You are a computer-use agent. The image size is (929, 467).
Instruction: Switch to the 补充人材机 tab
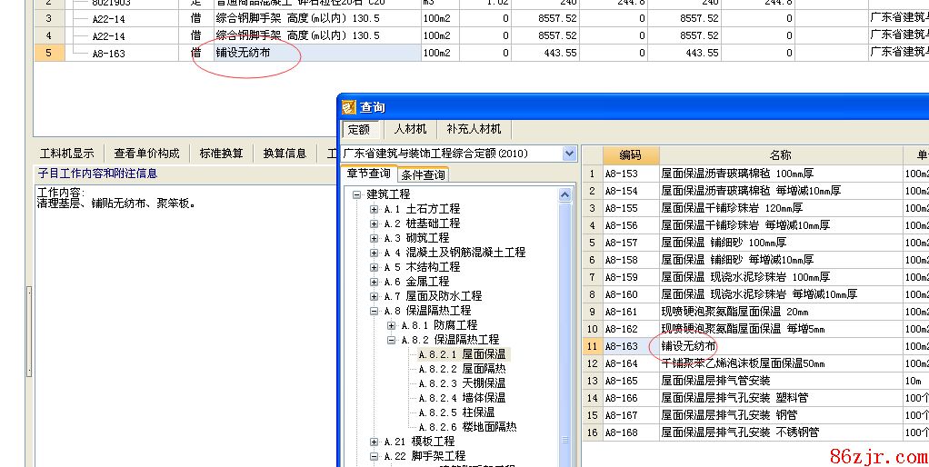474,129
